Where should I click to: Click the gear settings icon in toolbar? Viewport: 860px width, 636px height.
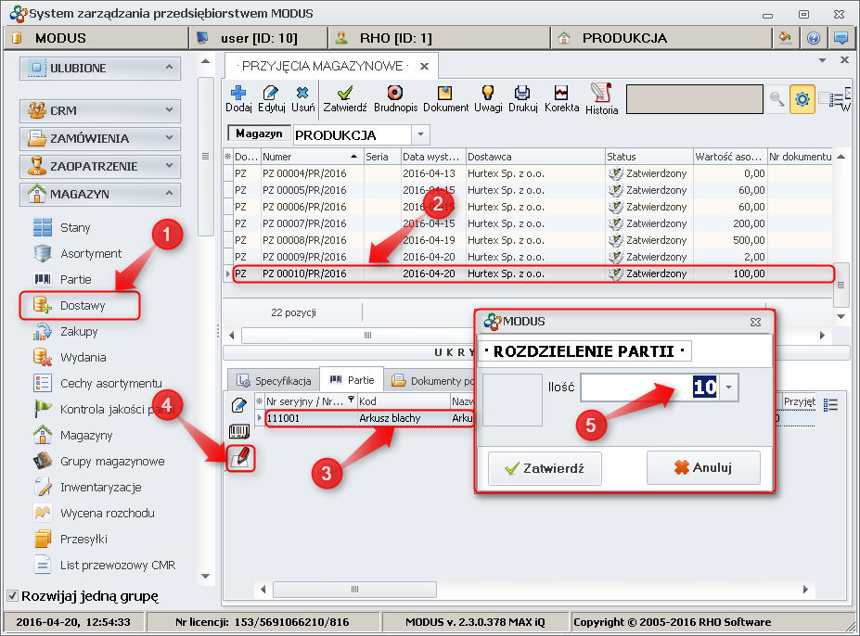tap(802, 99)
